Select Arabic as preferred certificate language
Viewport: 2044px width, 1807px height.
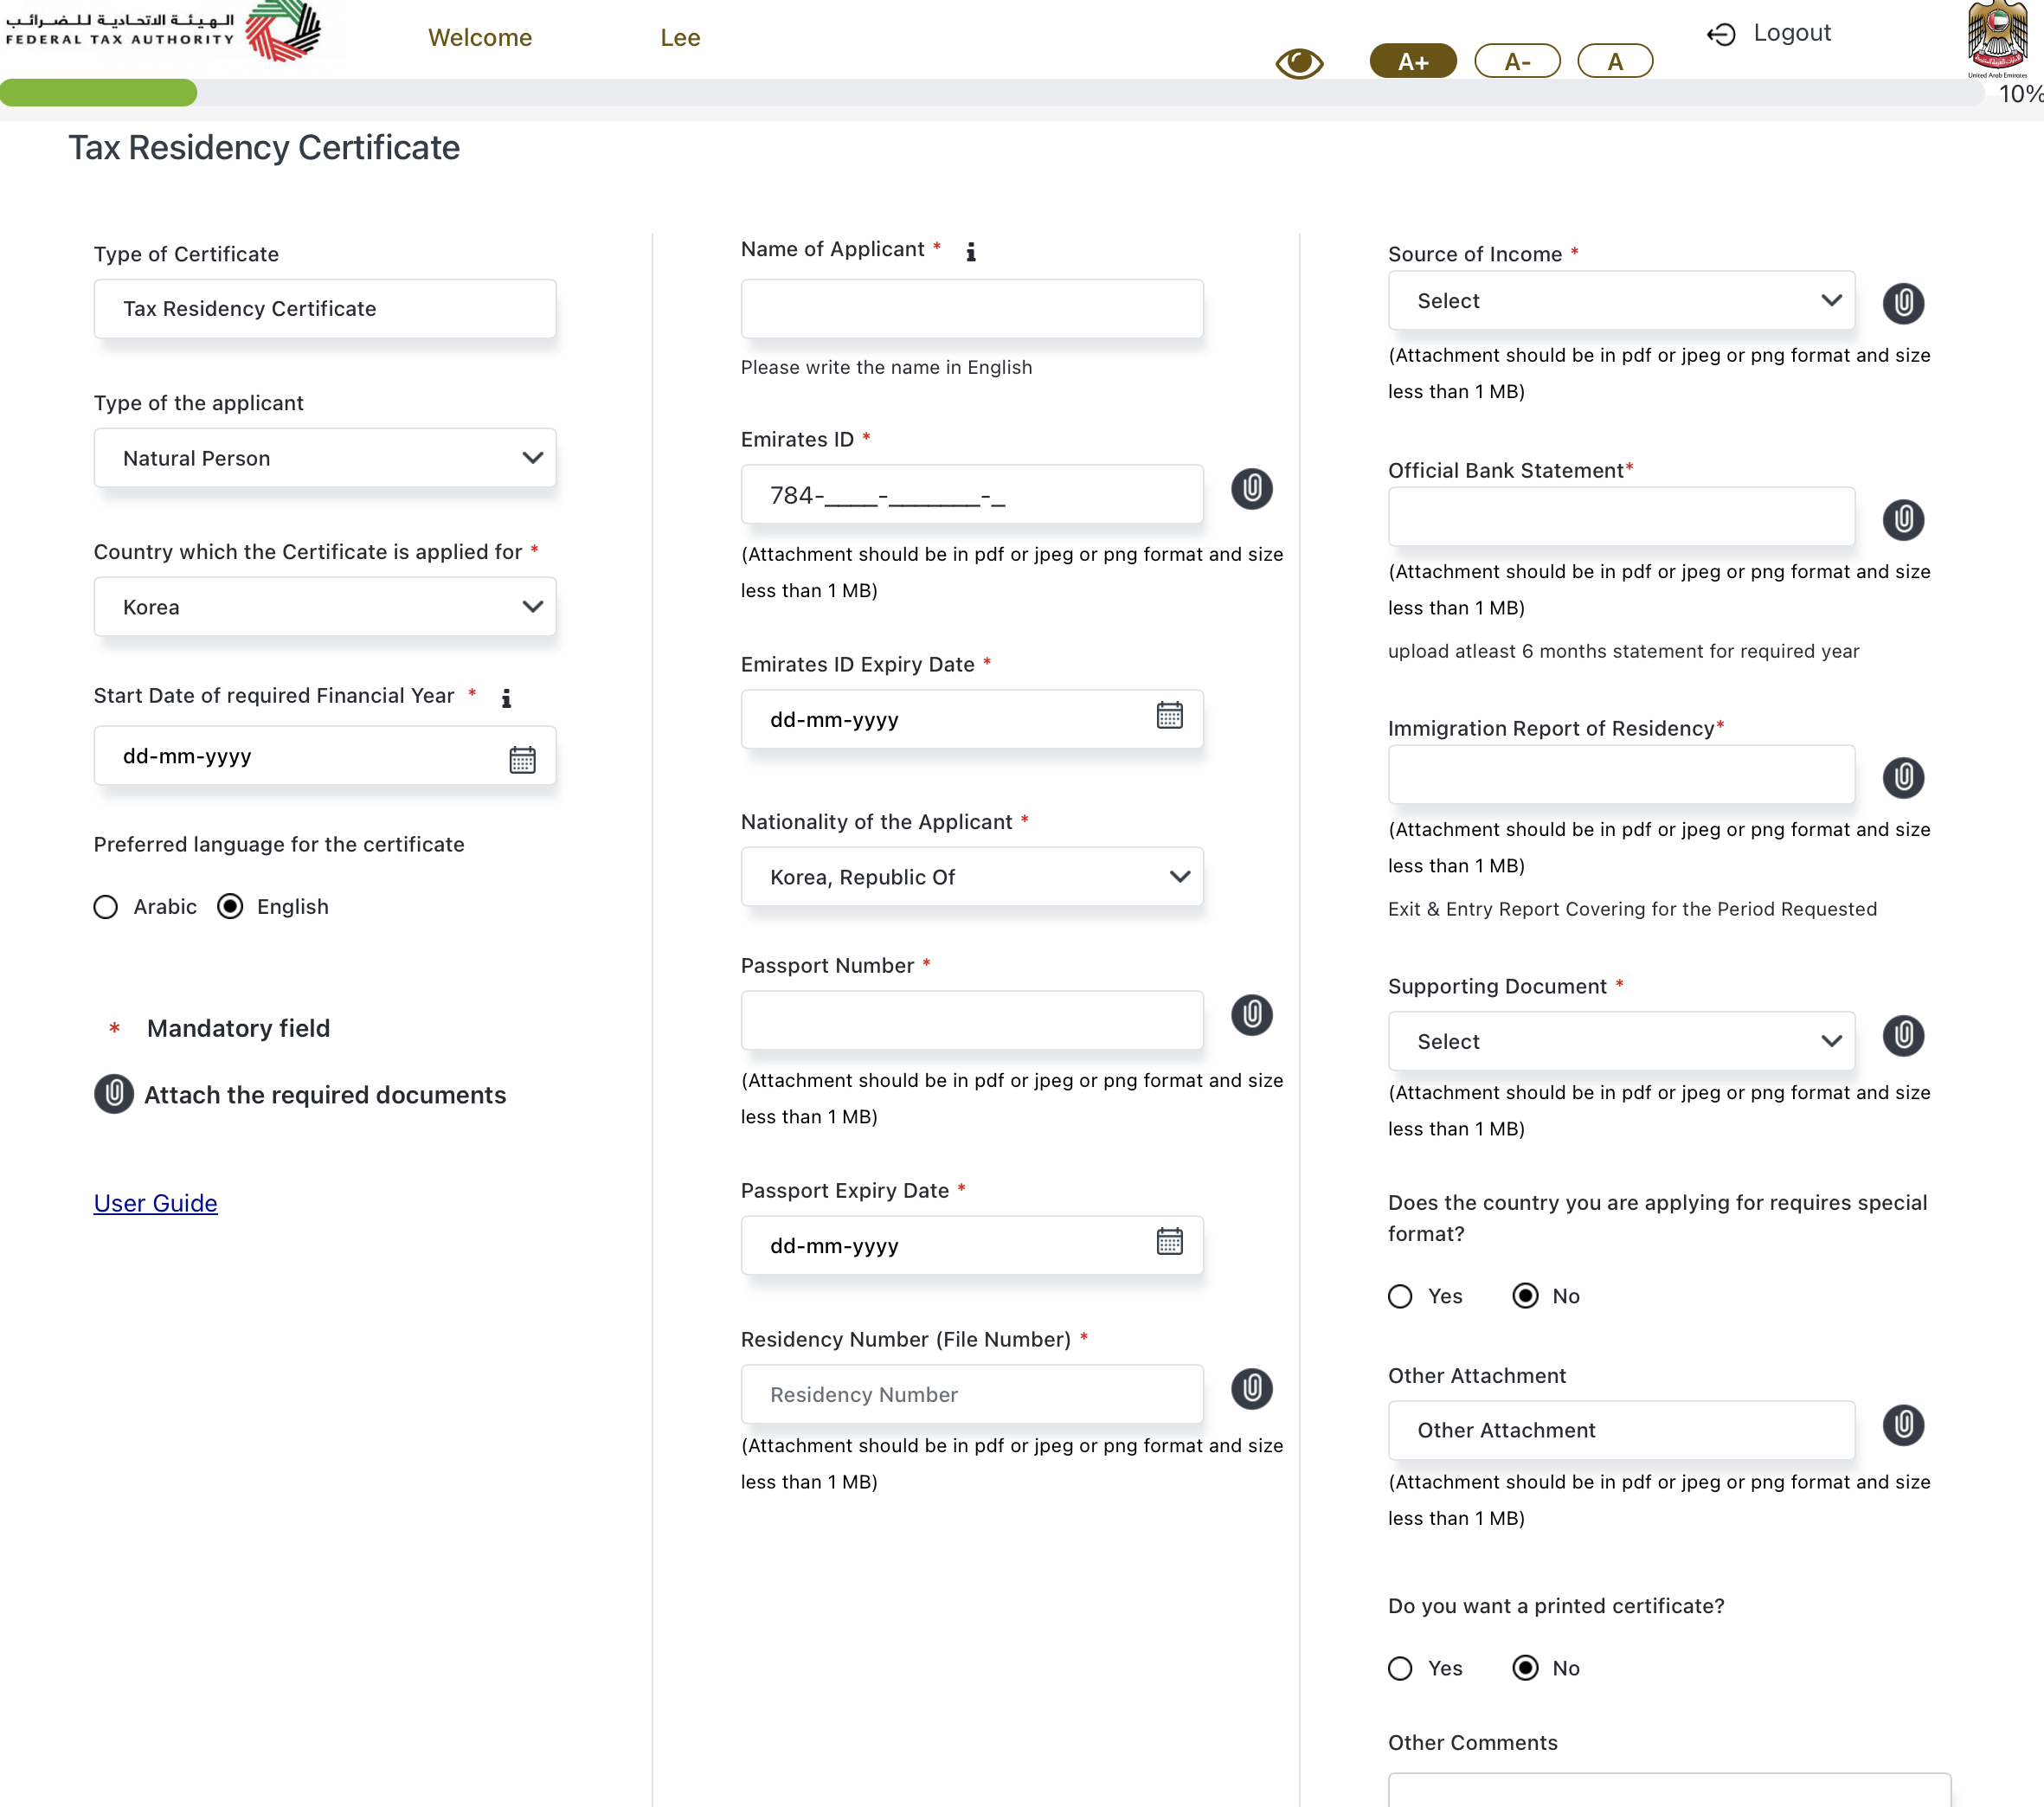(106, 907)
